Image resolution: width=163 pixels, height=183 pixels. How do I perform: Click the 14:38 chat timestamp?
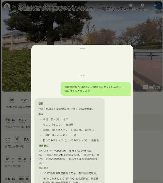tap(82, 75)
